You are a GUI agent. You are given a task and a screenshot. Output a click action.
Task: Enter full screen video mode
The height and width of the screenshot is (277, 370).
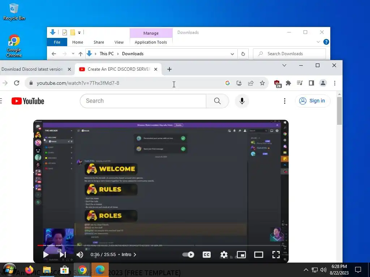point(276,255)
